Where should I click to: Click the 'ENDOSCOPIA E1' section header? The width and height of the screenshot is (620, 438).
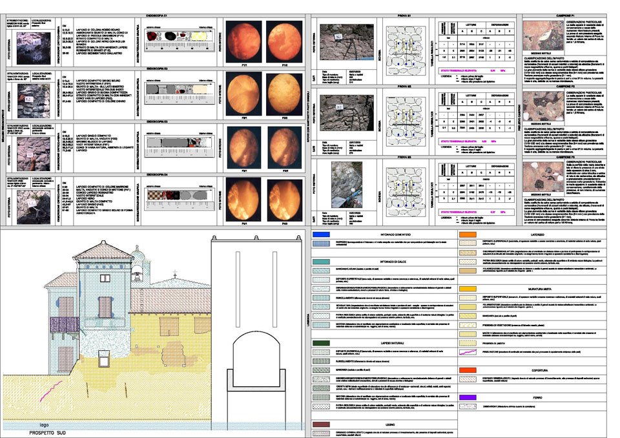tap(156, 16)
